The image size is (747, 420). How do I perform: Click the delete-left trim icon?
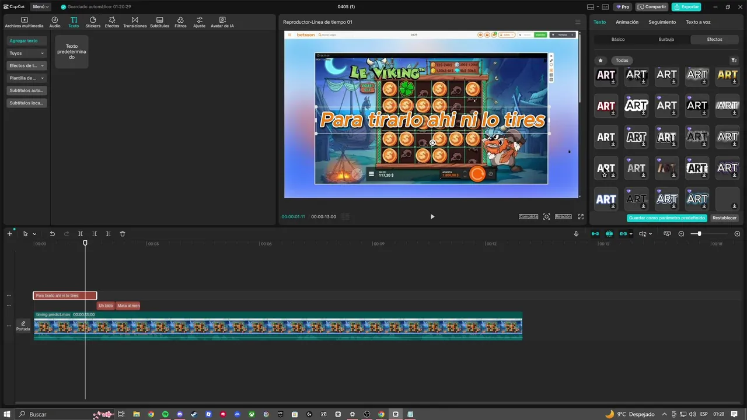tap(95, 234)
